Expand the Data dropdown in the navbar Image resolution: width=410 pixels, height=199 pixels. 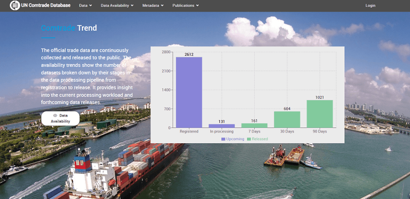click(85, 6)
